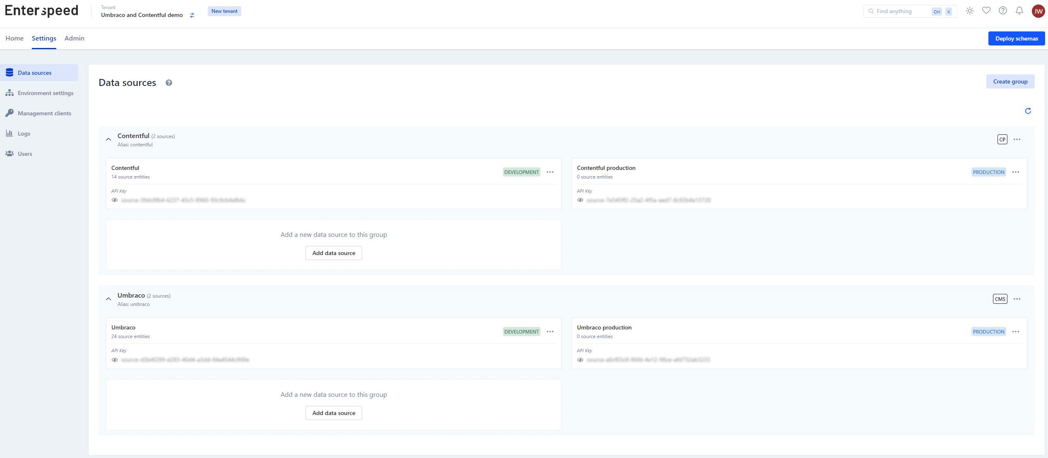This screenshot has height=458, width=1048.
Task: Open the heart favorites icon
Action: [986, 11]
